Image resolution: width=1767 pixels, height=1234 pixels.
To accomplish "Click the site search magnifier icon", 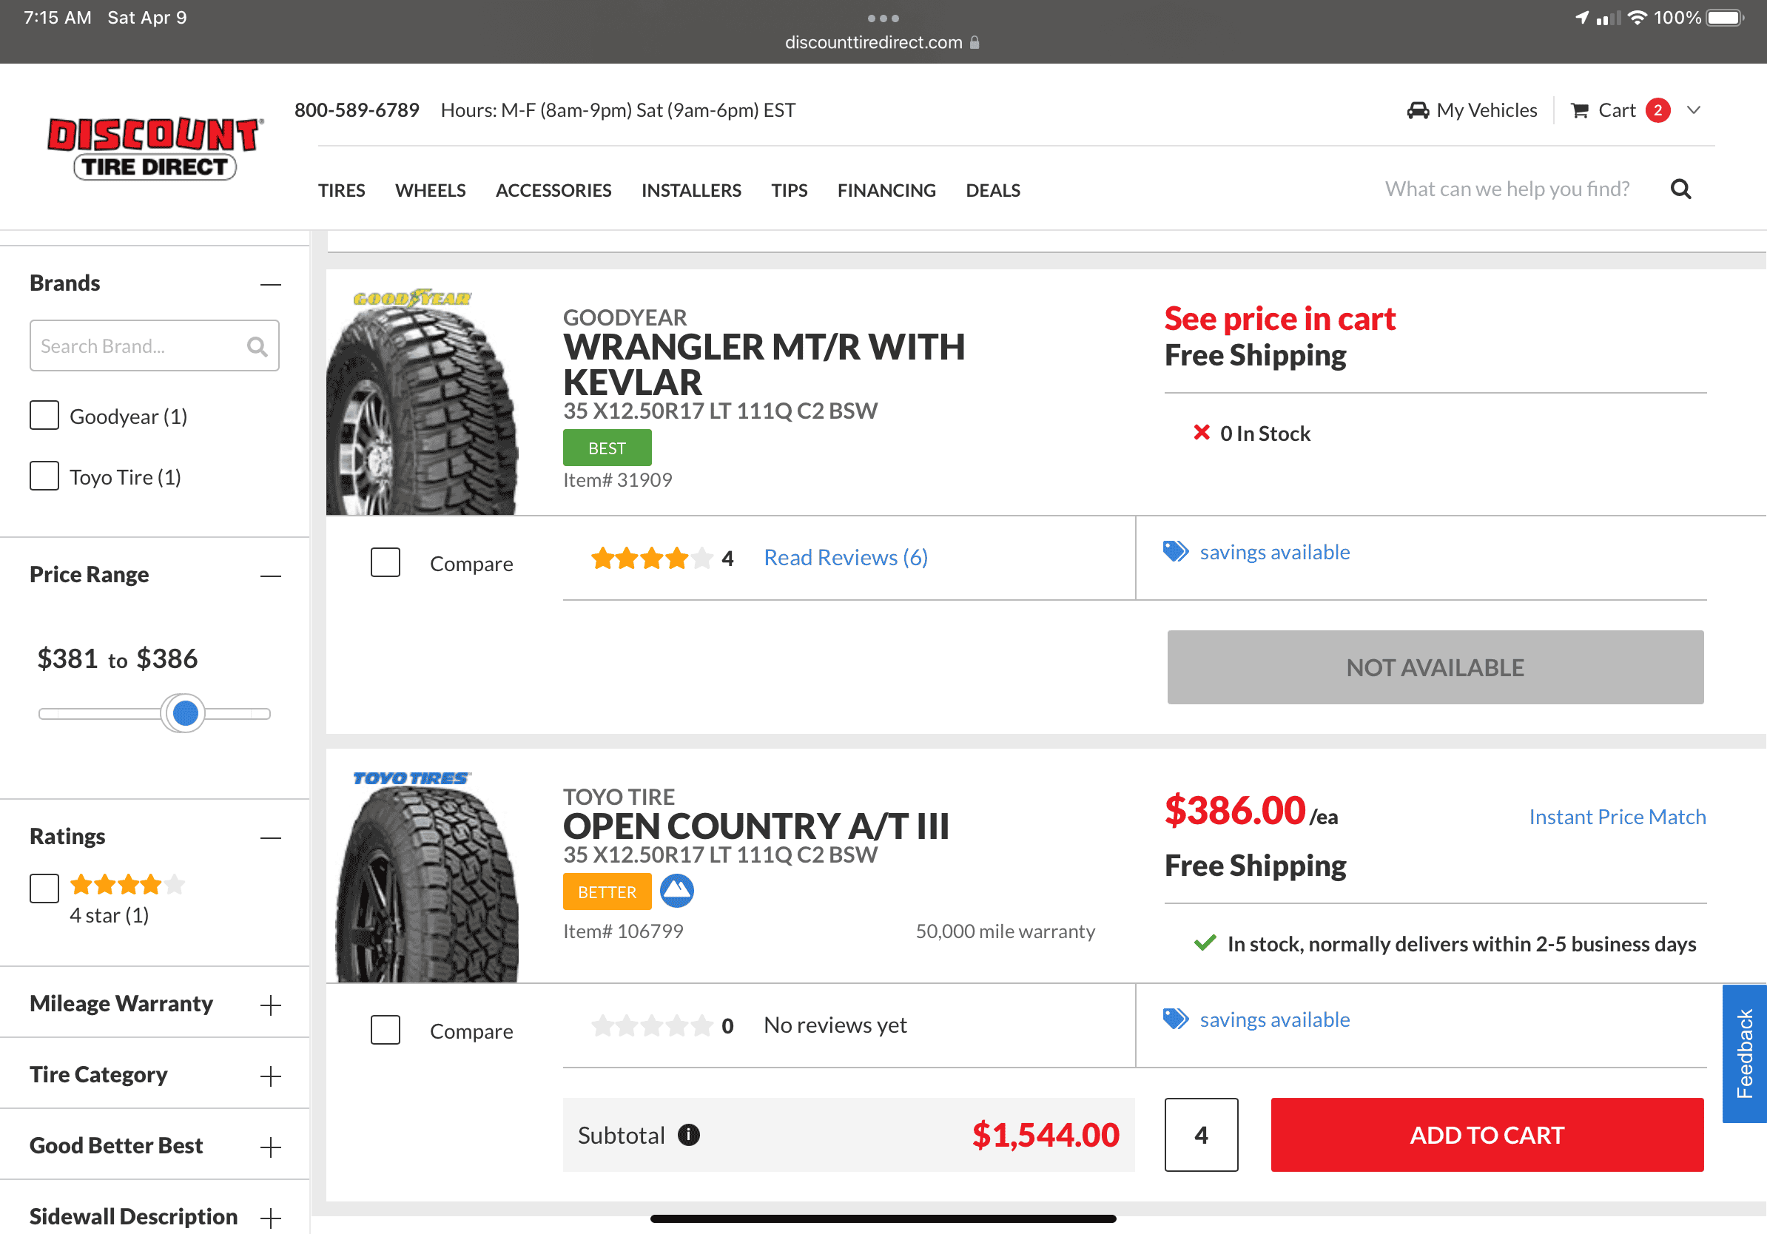I will point(1681,189).
